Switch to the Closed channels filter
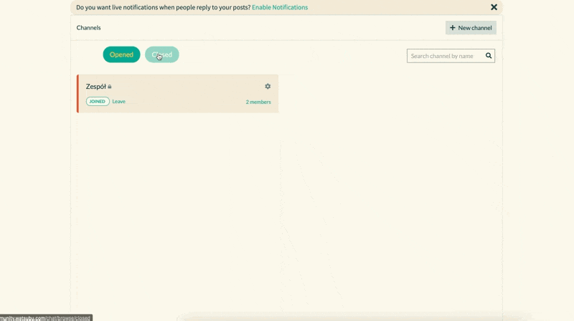The height and width of the screenshot is (321, 574). (162, 54)
